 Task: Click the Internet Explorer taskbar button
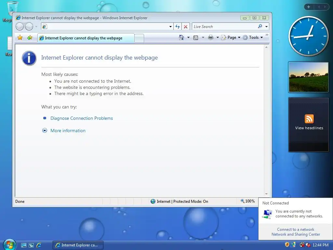[78, 245]
